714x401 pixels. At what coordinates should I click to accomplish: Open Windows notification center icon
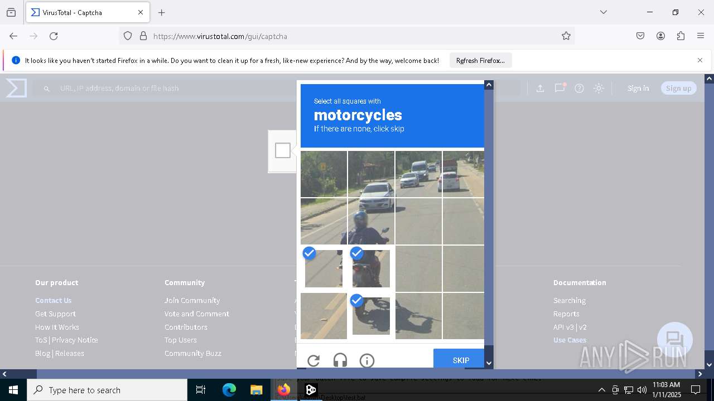click(x=696, y=390)
